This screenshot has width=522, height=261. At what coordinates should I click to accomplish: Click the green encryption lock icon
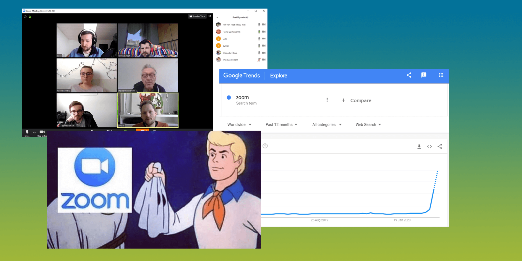point(30,17)
